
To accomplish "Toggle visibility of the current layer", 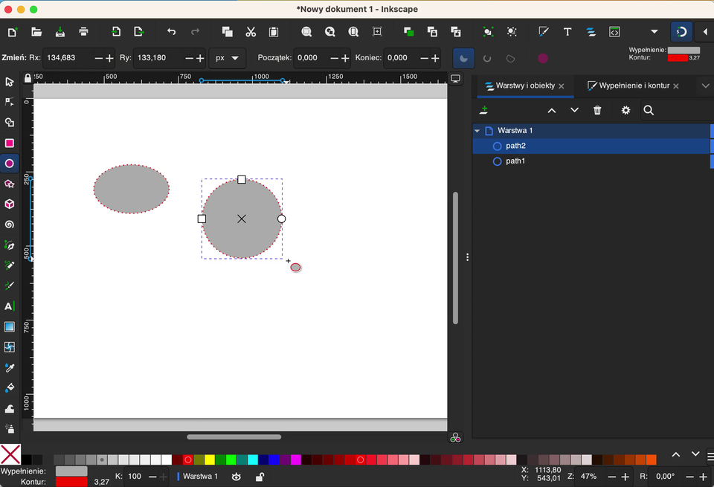I will (x=237, y=477).
